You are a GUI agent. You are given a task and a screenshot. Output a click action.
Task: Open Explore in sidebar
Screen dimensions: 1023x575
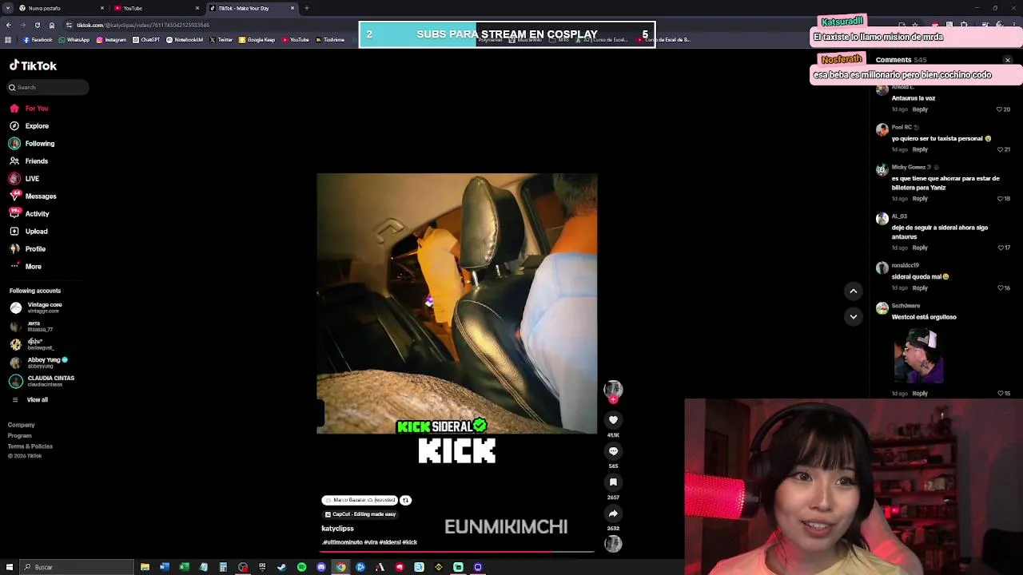pos(30,126)
